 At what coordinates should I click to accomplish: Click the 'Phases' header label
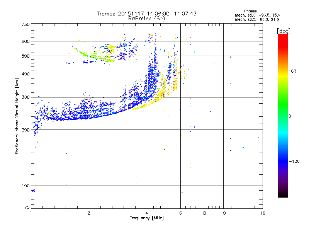point(250,11)
